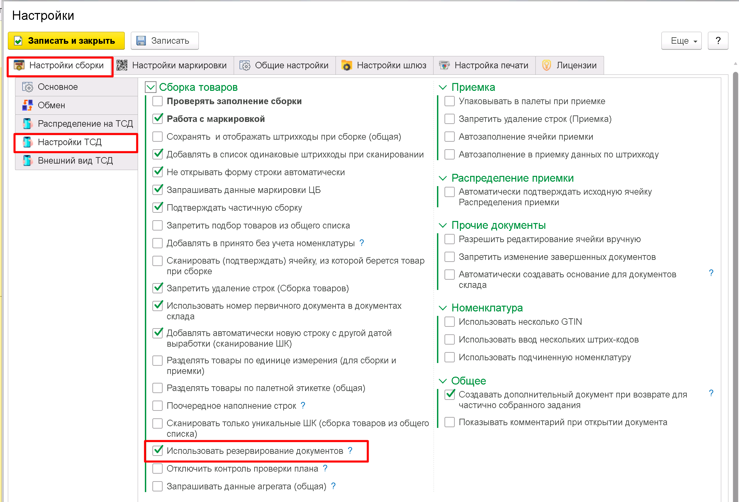Image resolution: width=739 pixels, height=502 pixels.
Task: Enable Упаковывать в палеты при приемке
Action: click(450, 101)
